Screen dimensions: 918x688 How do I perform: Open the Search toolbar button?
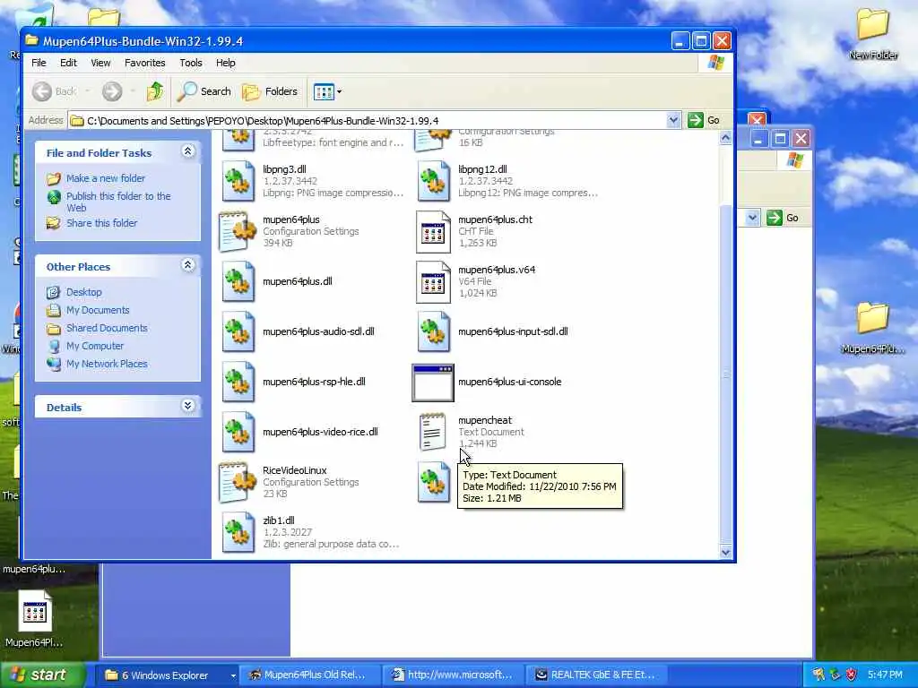[204, 91]
